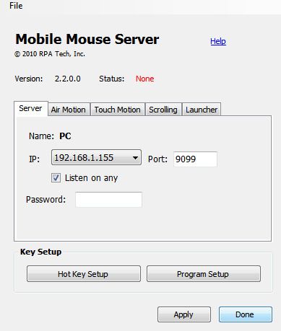The image size is (281, 331).
Task: Open the File menu
Action: pyautogui.click(x=16, y=6)
